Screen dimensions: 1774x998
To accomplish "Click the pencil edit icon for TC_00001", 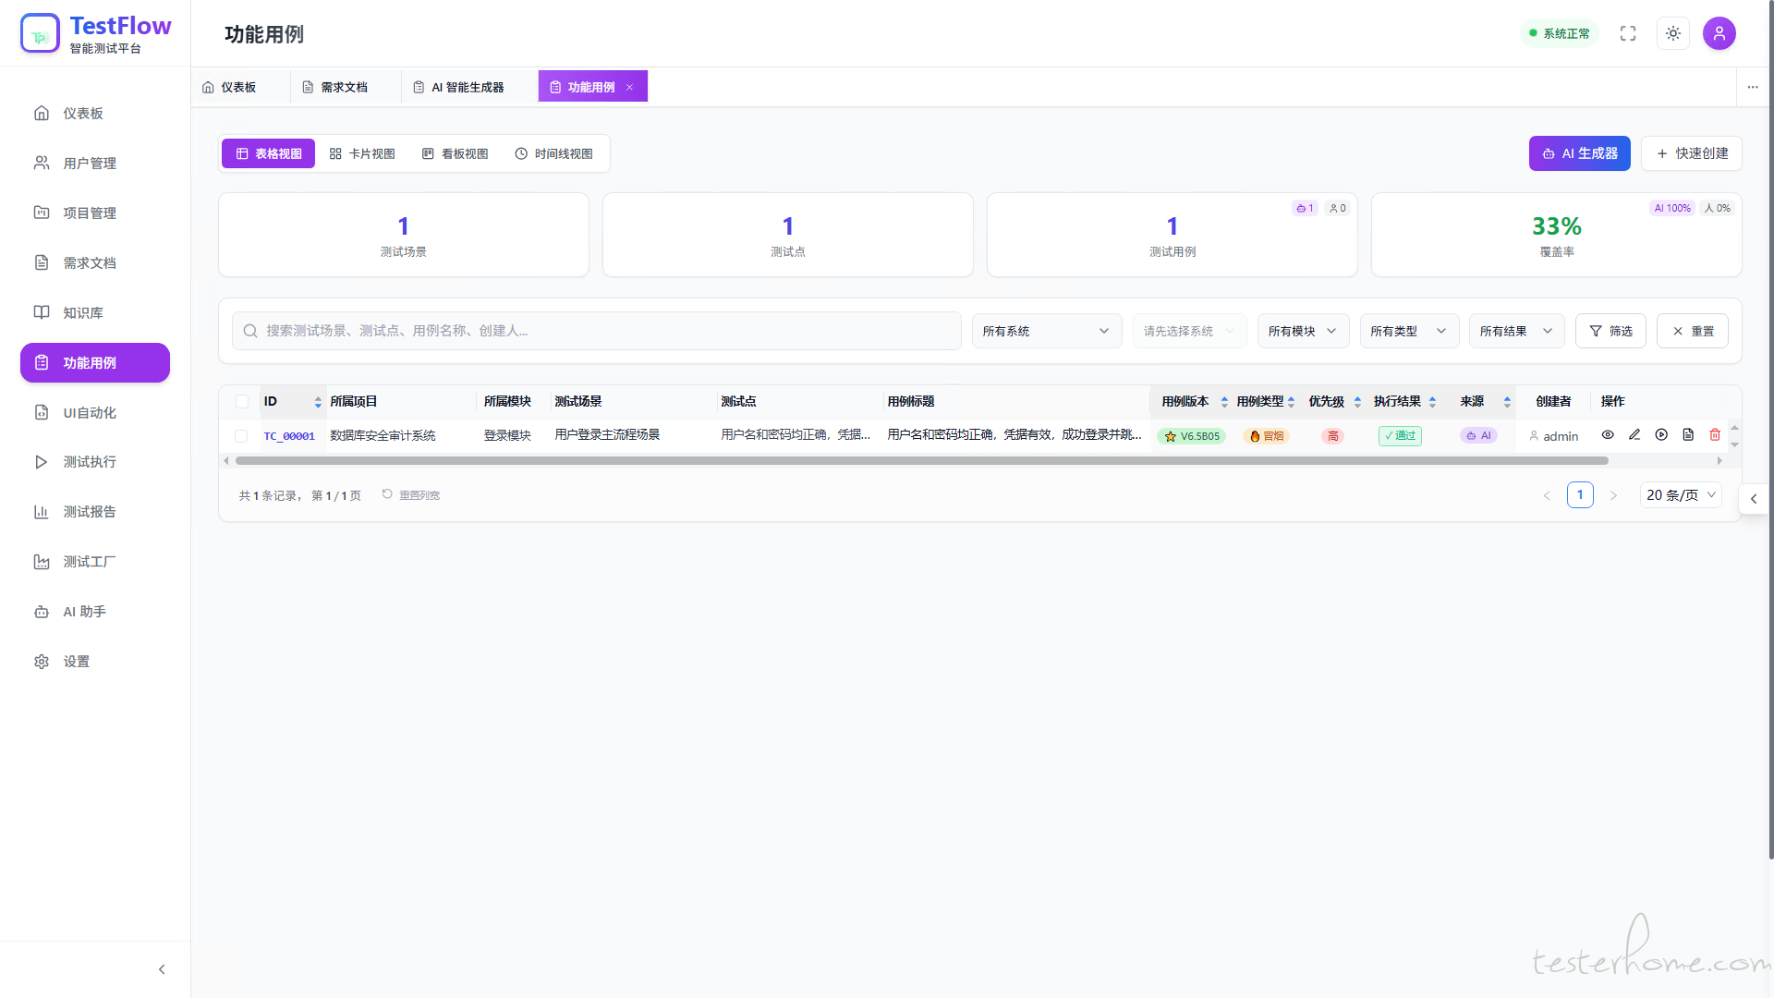I will coord(1634,435).
